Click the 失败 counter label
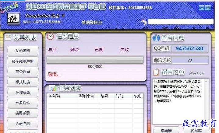 point(124,50)
